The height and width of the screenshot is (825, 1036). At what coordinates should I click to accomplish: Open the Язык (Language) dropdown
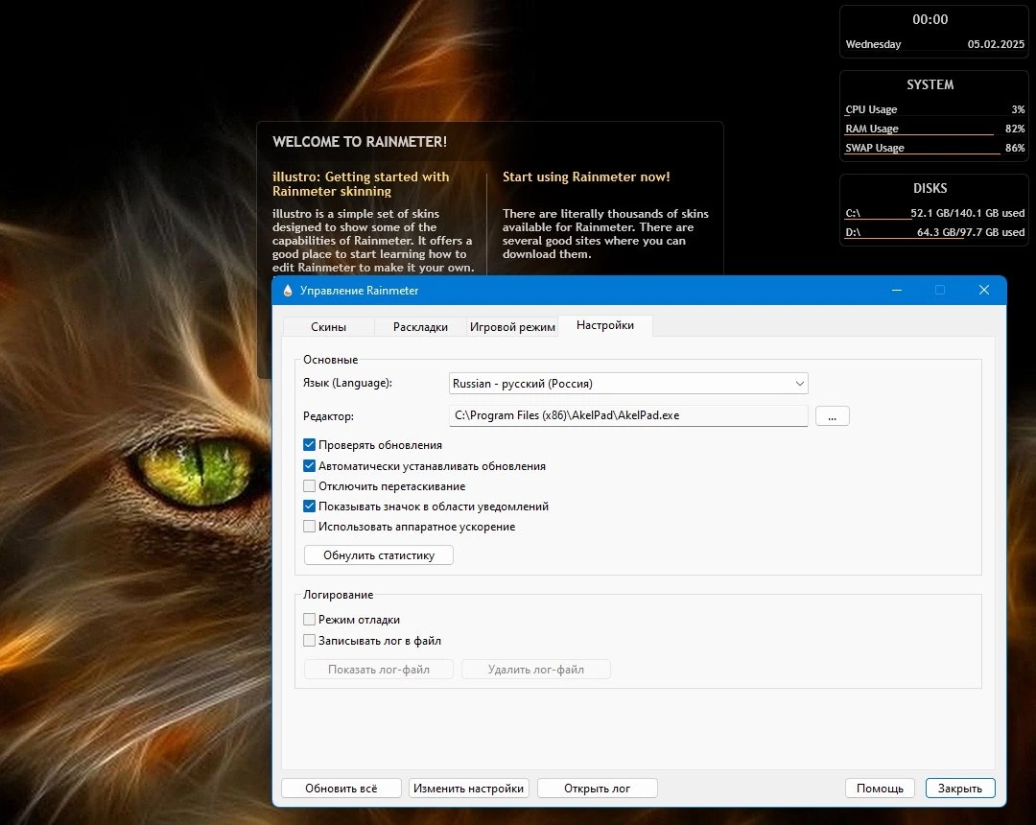pyautogui.click(x=628, y=384)
